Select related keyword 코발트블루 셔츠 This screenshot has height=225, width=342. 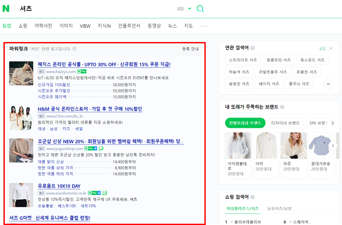point(273,72)
